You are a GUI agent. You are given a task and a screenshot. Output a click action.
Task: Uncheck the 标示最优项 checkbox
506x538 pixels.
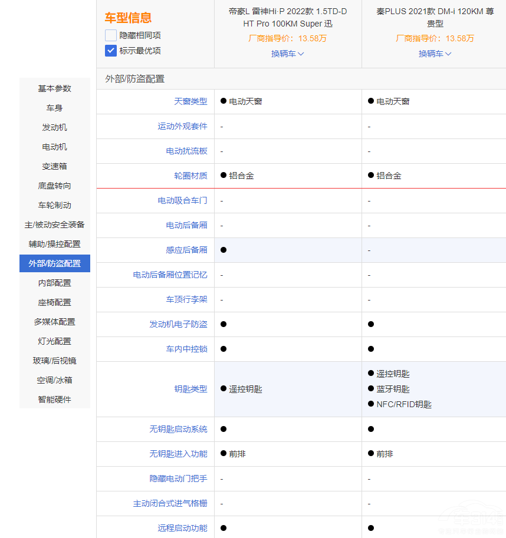111,51
